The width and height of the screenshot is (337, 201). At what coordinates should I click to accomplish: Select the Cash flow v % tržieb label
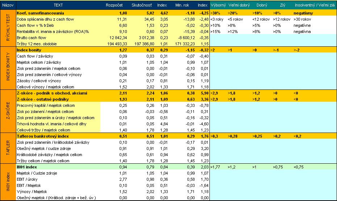coord(35,25)
